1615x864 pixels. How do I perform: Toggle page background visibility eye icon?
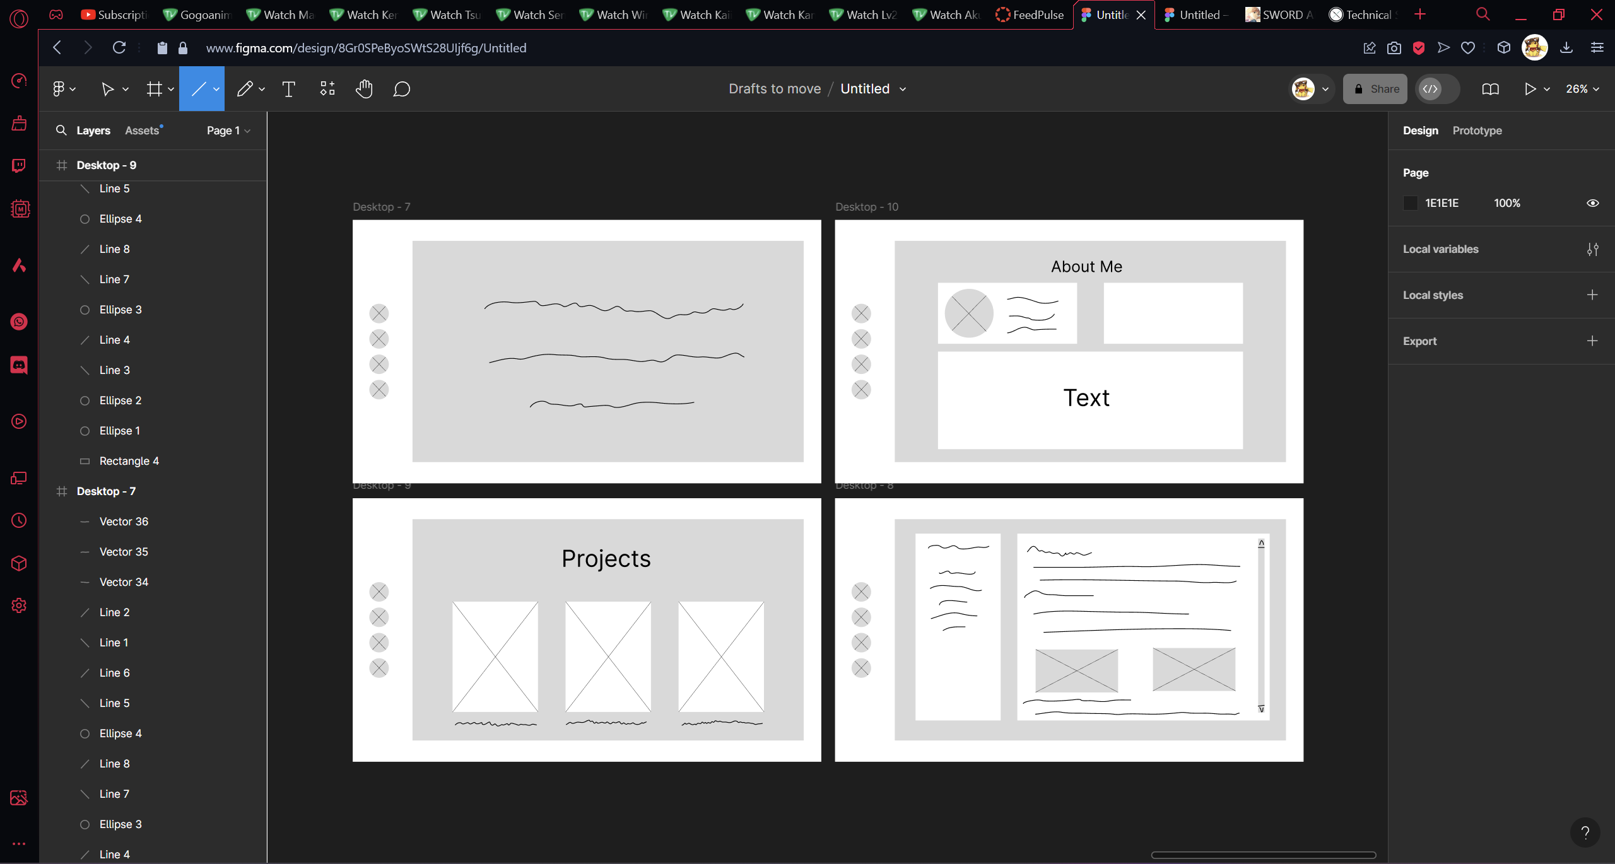[1592, 203]
